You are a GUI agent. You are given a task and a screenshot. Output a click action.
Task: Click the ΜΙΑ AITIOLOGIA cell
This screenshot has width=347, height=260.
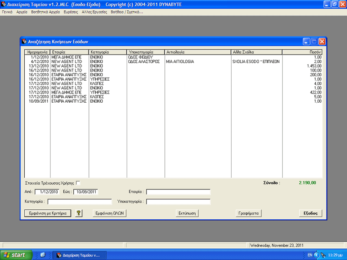pyautogui.click(x=180, y=62)
